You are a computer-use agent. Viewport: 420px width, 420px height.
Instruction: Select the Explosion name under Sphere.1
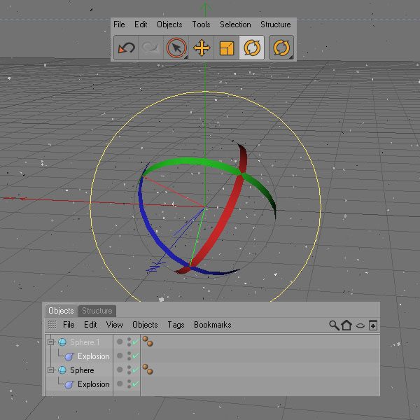94,356
